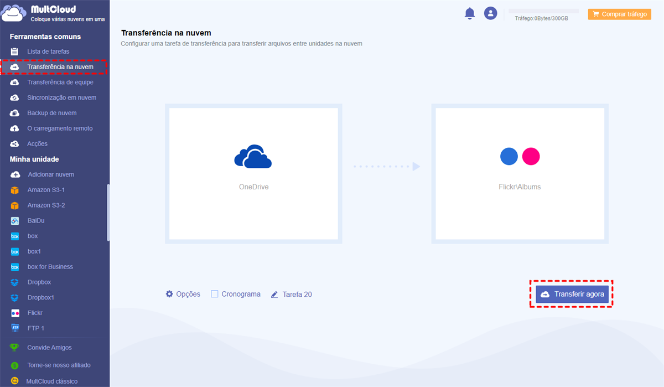This screenshot has width=664, height=387.
Task: Click the traffic usage progress bar
Action: [543, 11]
